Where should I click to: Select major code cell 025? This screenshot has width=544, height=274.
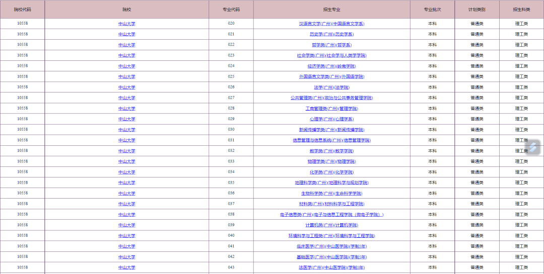point(231,76)
